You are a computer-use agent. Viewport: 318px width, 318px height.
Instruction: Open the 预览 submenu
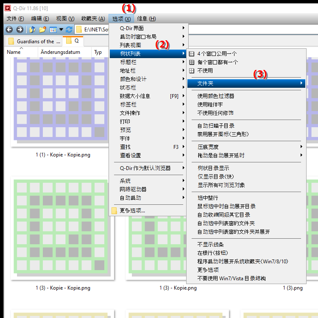coord(148,130)
